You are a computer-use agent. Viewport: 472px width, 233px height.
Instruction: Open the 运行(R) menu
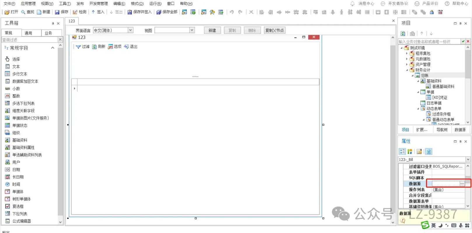155,3
